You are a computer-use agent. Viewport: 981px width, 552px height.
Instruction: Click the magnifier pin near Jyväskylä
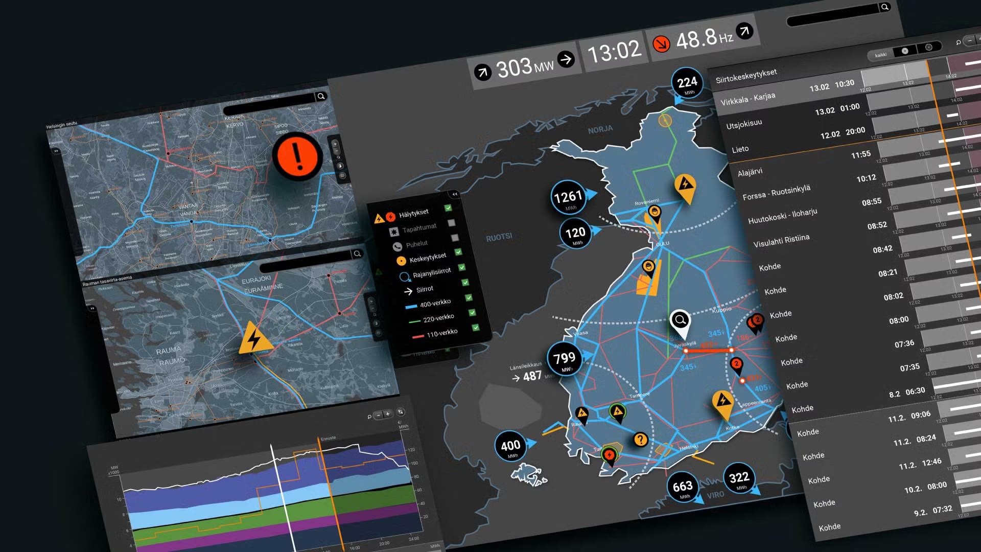tap(680, 320)
